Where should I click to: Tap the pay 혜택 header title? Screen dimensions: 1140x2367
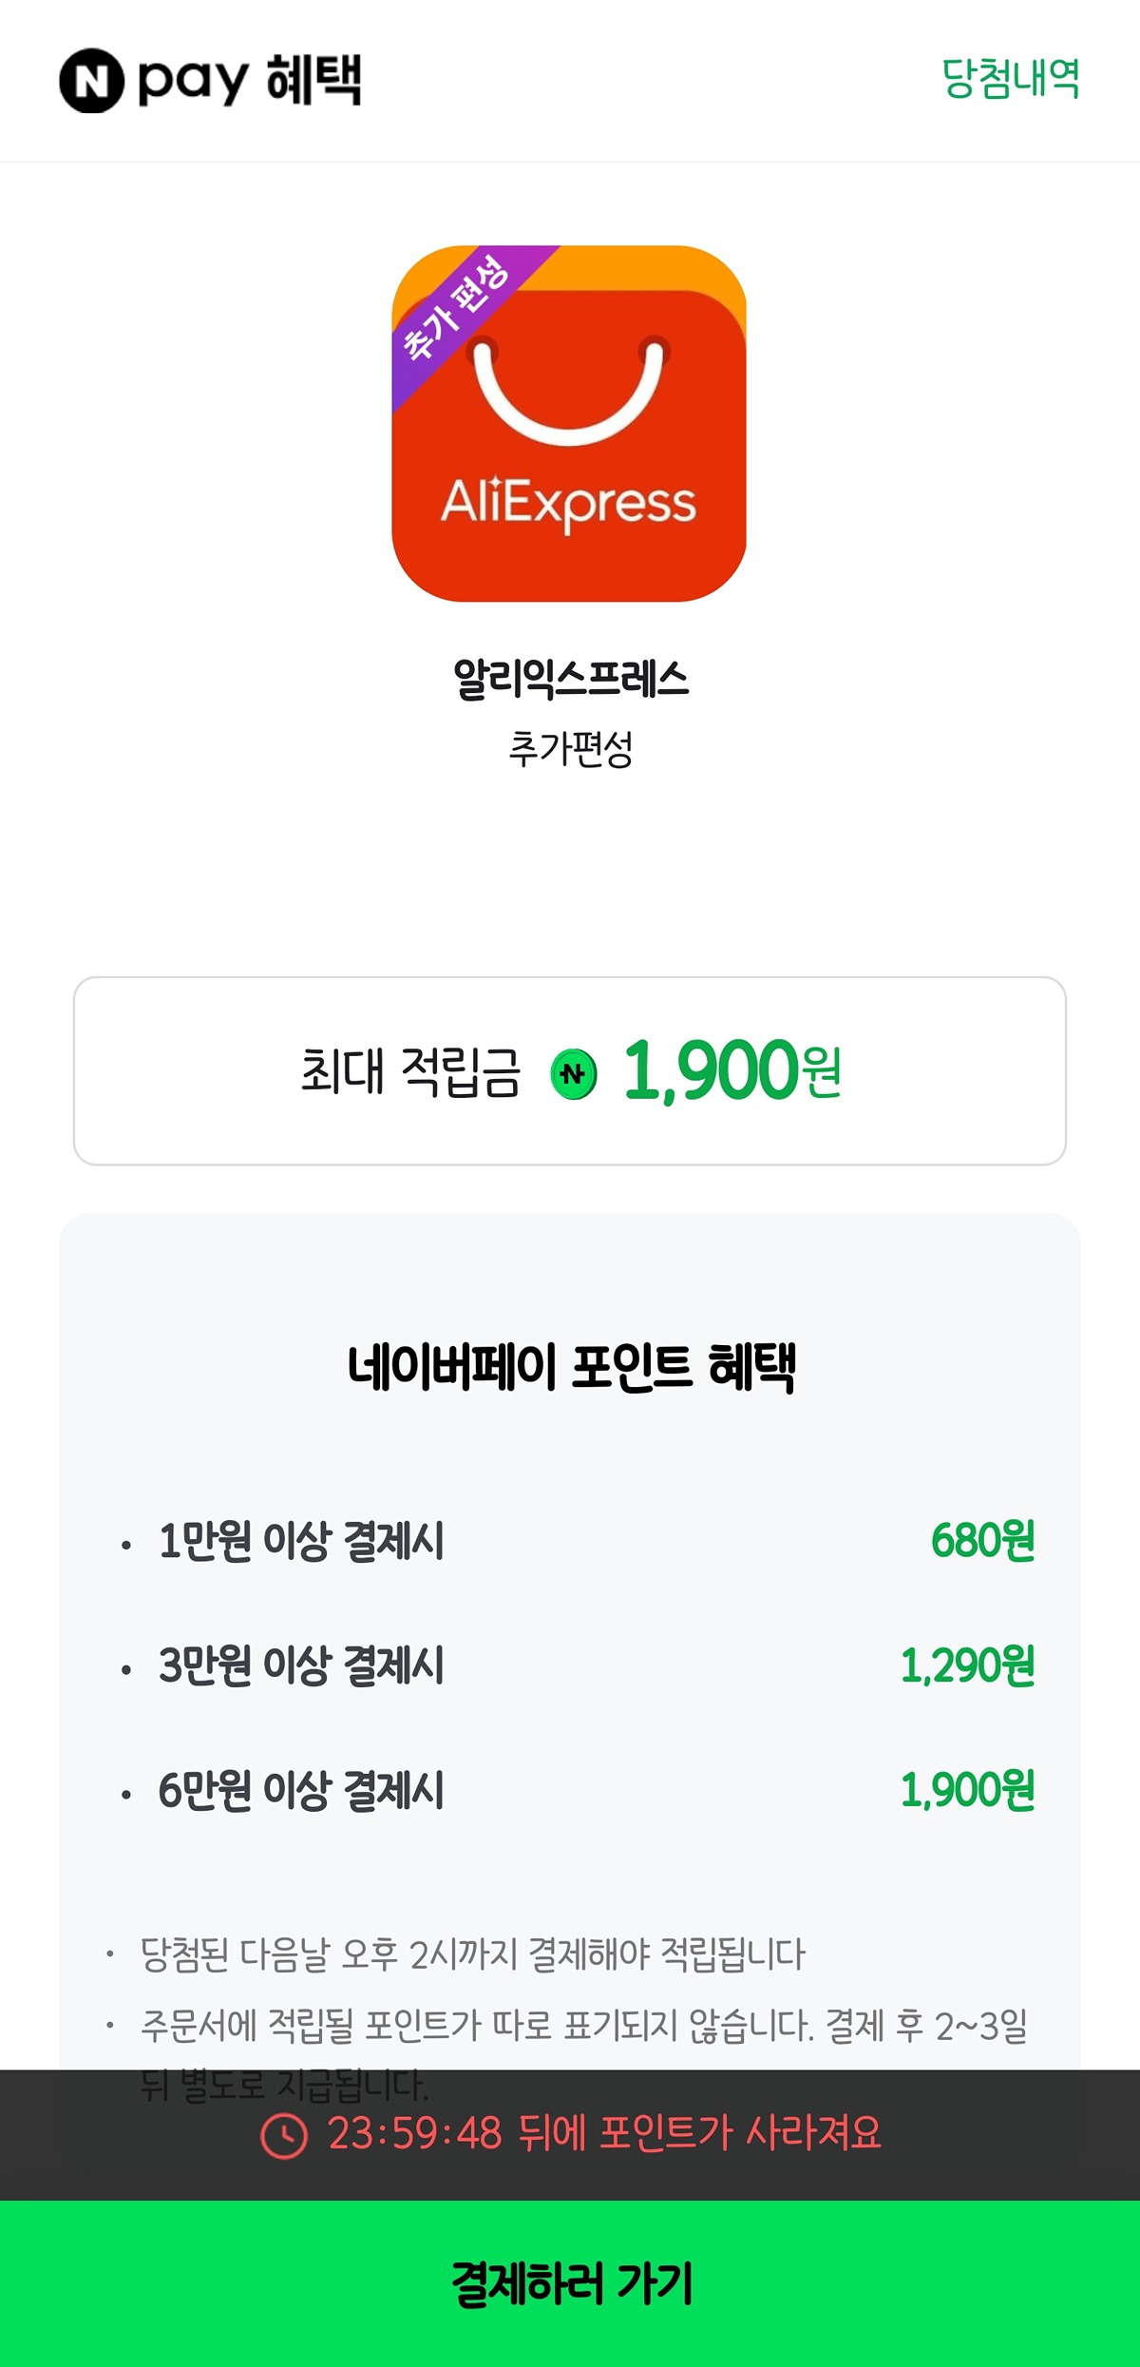[x=249, y=81]
